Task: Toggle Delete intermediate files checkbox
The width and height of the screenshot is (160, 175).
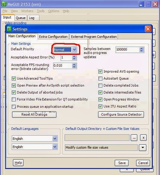Action: click(100, 92)
